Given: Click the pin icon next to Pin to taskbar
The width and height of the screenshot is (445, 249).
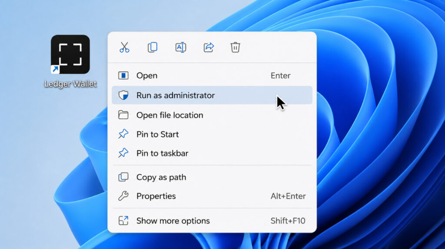Looking at the screenshot, I should click(x=123, y=153).
